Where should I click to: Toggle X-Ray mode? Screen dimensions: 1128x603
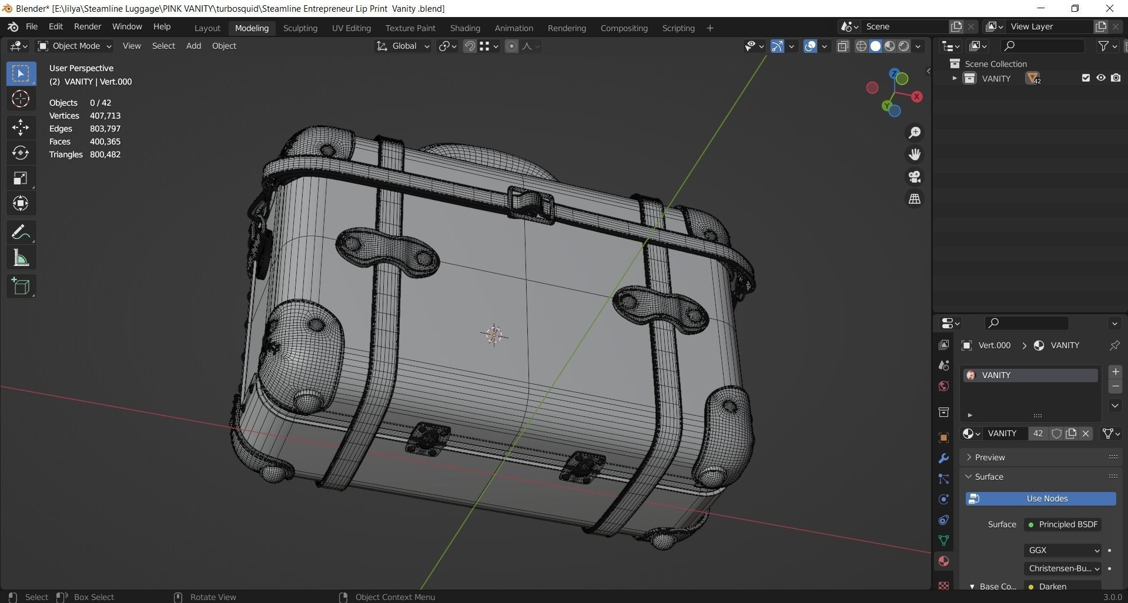[x=843, y=46]
